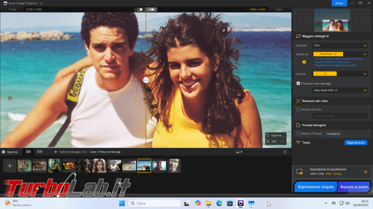Click Tutte le immagini (11) breadcrumb
The image size is (373, 209).
72,152
